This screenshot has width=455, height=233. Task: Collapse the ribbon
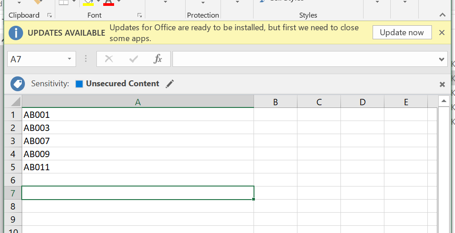coord(442,15)
